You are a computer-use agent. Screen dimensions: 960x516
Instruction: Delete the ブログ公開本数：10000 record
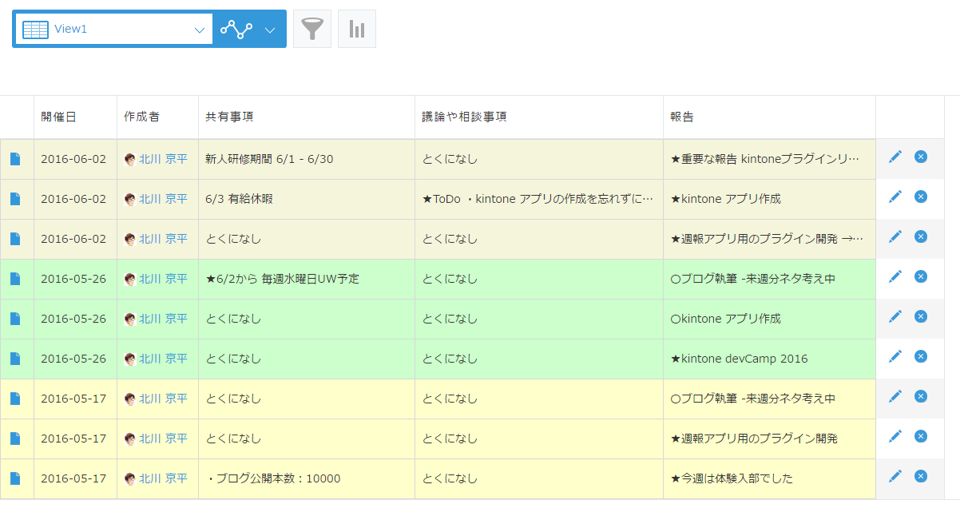tap(921, 476)
